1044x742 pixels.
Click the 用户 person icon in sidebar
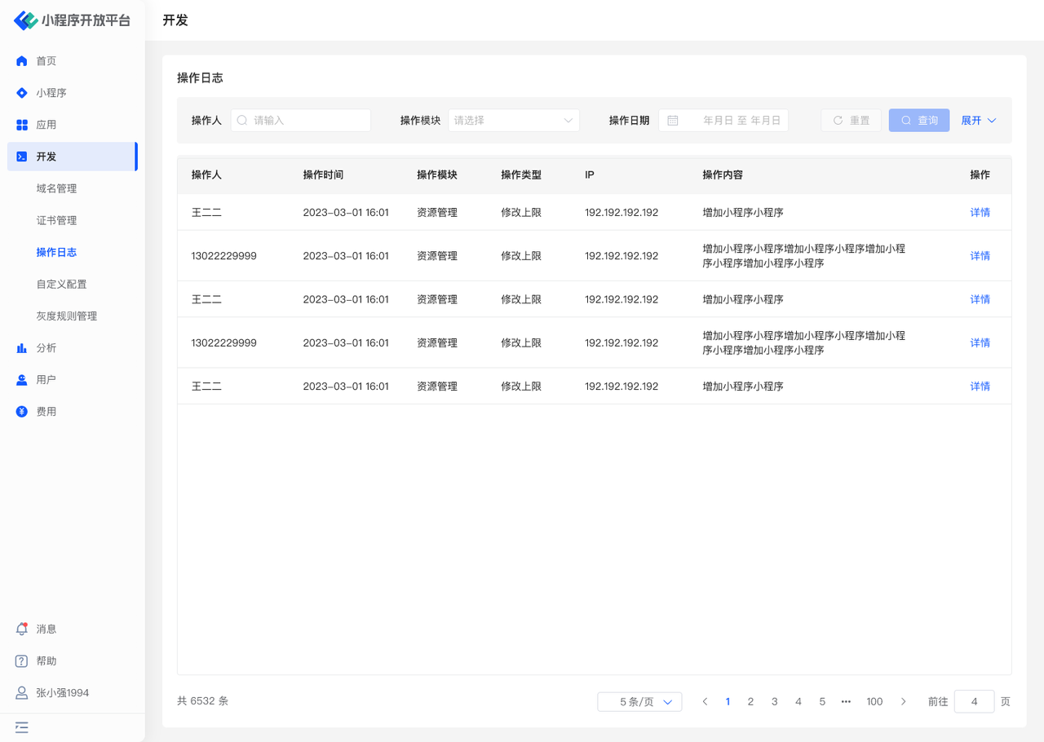[22, 380]
